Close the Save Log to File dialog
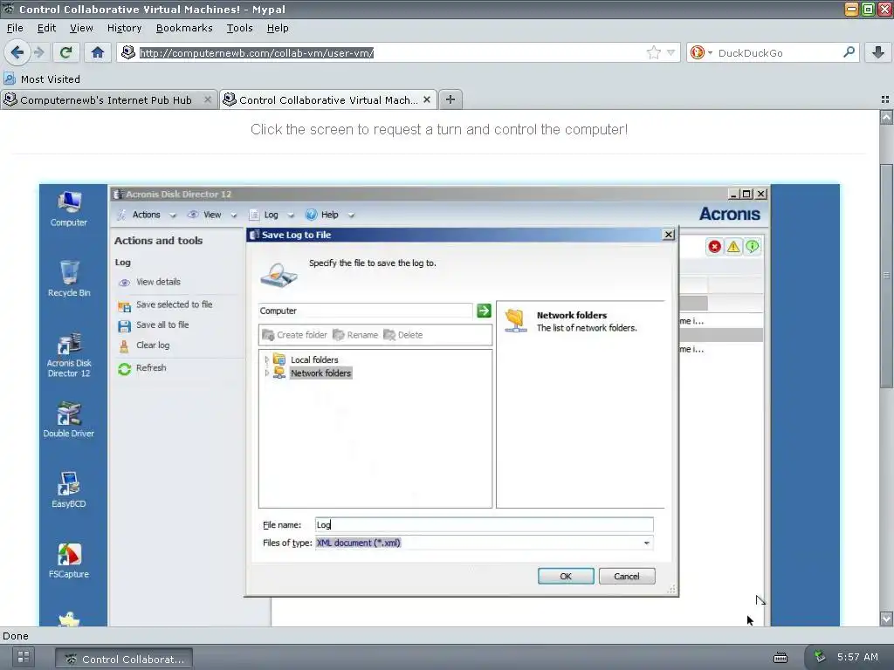Viewport: 894px width, 670px height. pos(669,235)
